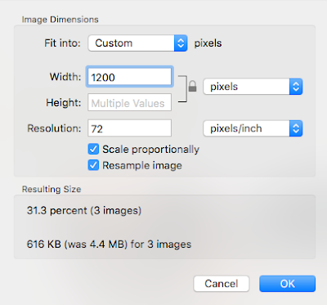Click the Image Dimensions section heading
The image size is (327, 305).
pos(60,20)
